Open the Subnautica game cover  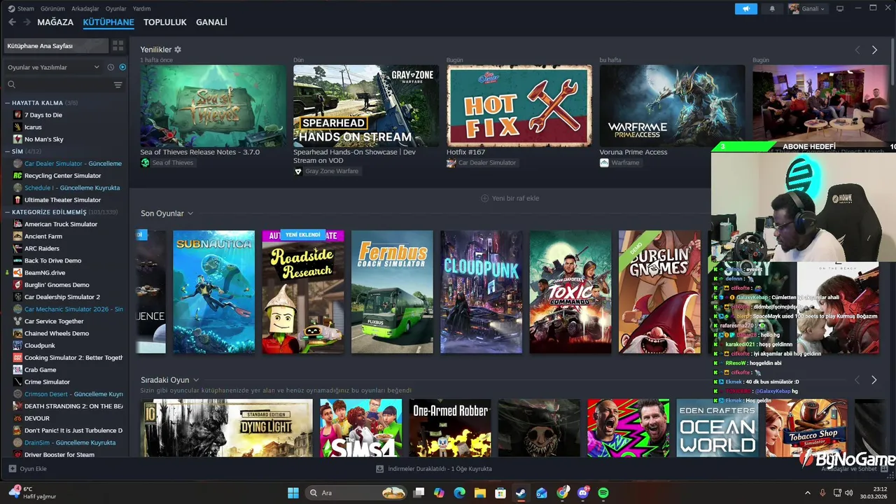tap(214, 292)
